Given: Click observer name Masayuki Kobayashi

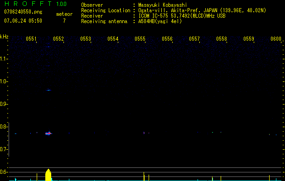Looking at the screenshot, I should [163, 5].
